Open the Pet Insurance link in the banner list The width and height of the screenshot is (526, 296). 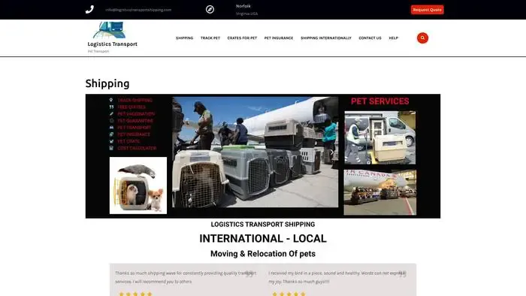click(x=134, y=134)
